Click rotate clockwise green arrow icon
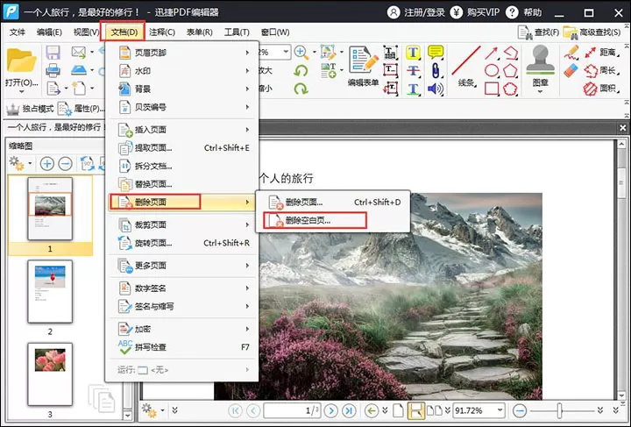Screen dimensions: 631x427 pos(301,89)
